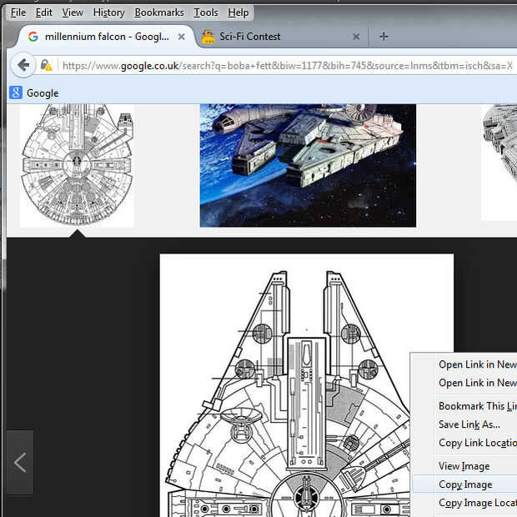517x517 pixels.
Task: Select the Falcon blueprint thumbnail result
Action: [77, 165]
